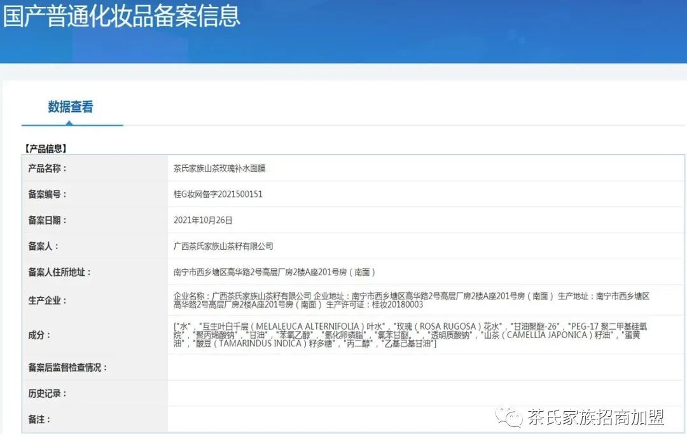The width and height of the screenshot is (687, 448).
Task: Click the 备注 label
Action: 39,419
